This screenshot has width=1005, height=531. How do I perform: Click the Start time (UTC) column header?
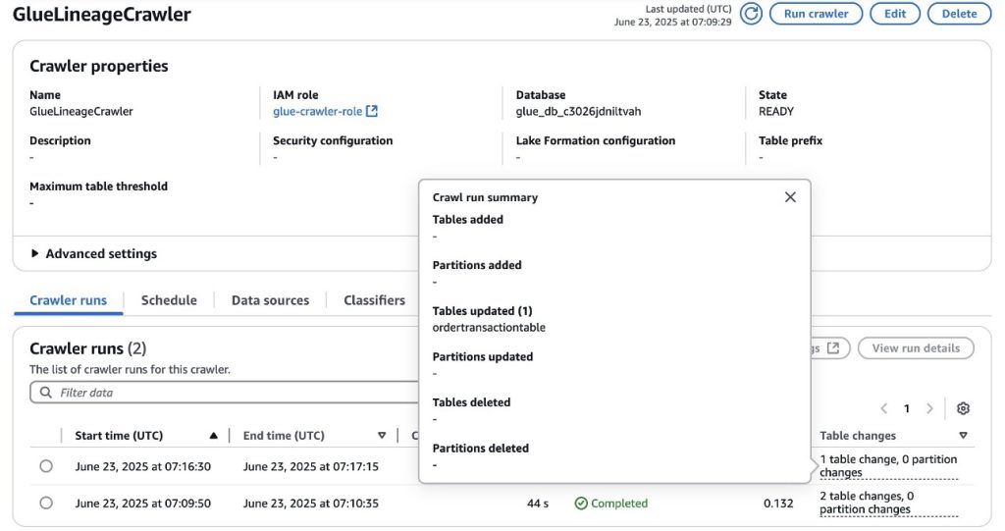point(119,436)
